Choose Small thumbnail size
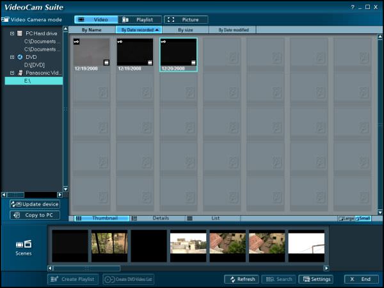The height and width of the screenshot is (288, 384). (363, 218)
